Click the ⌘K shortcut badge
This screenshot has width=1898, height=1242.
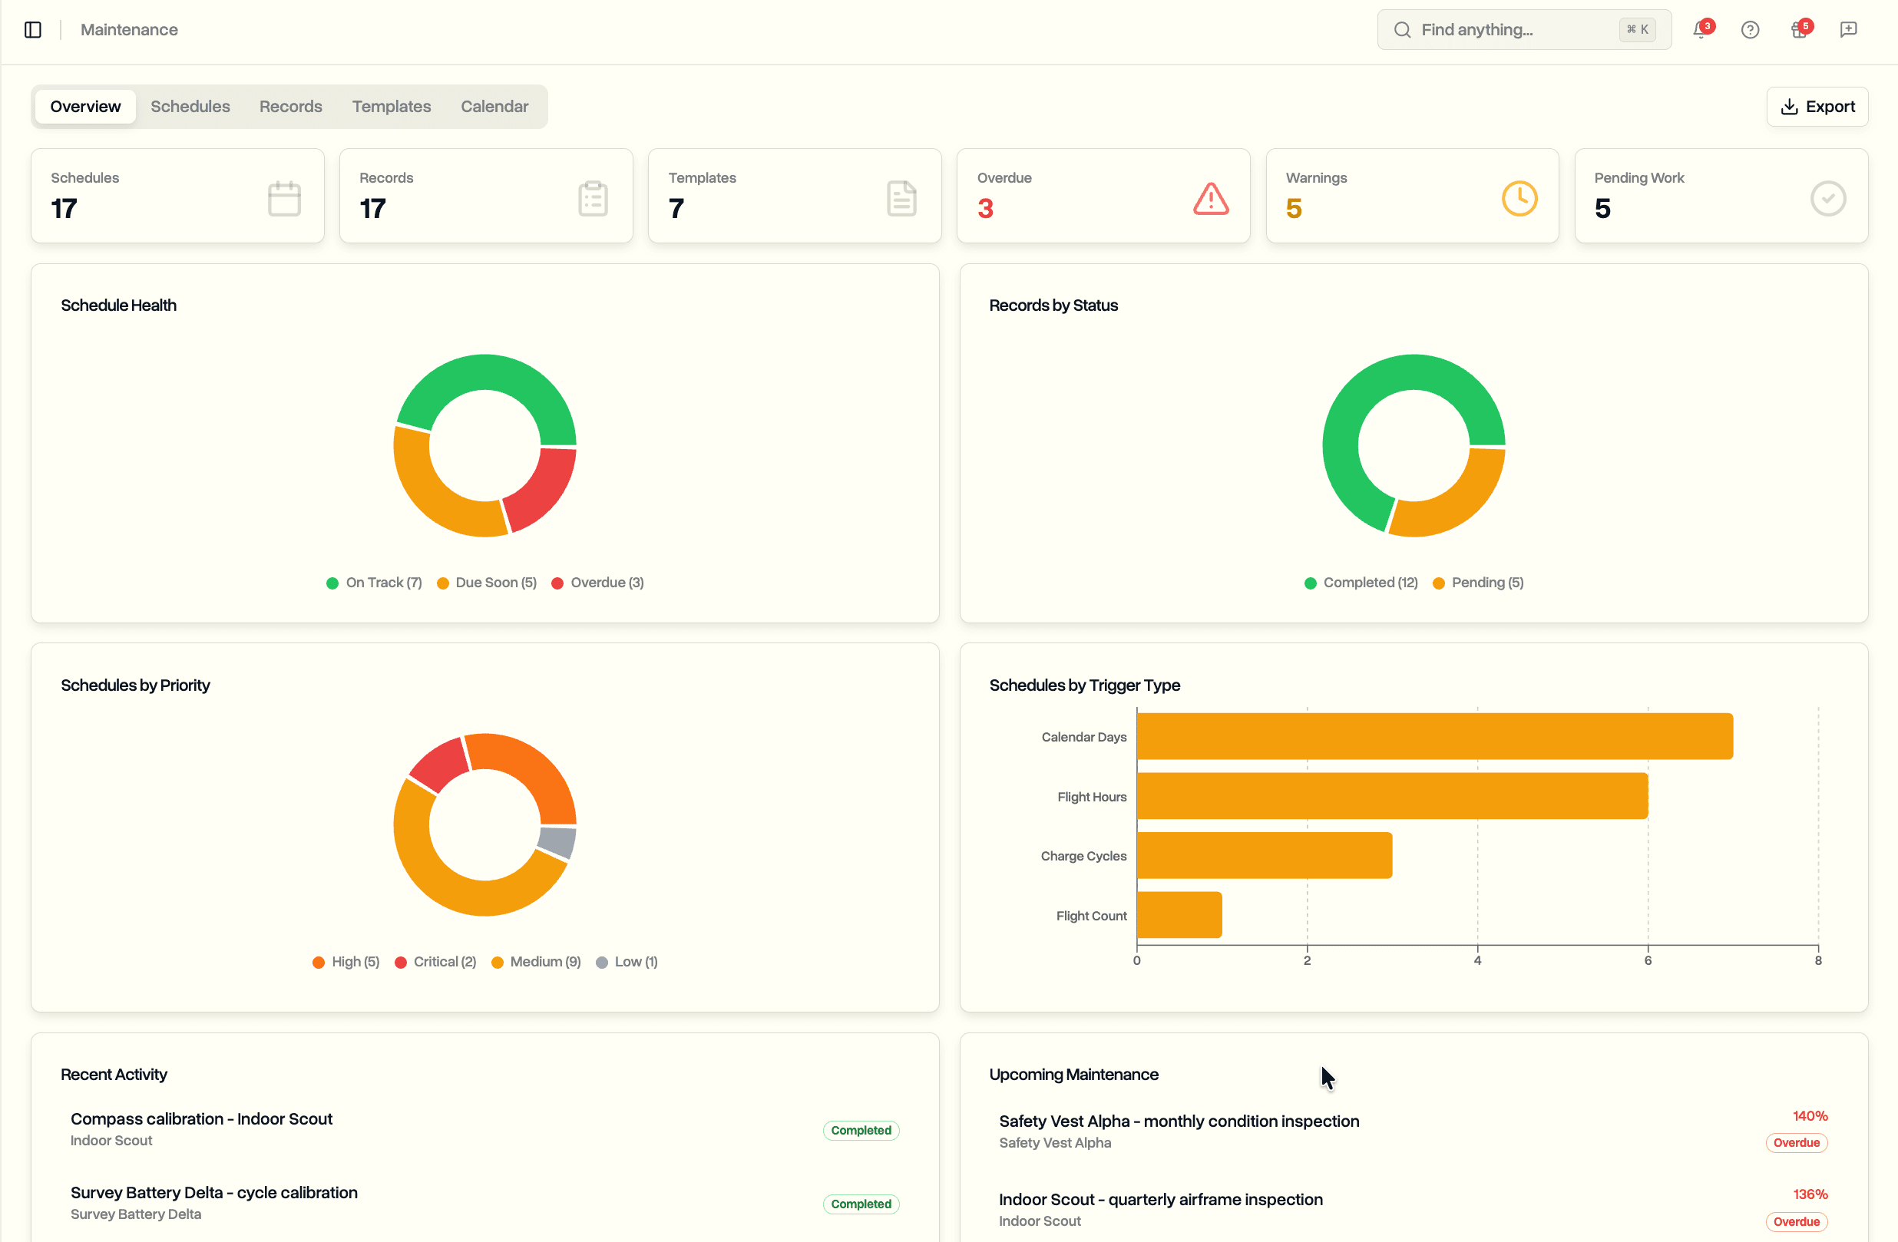1636,29
